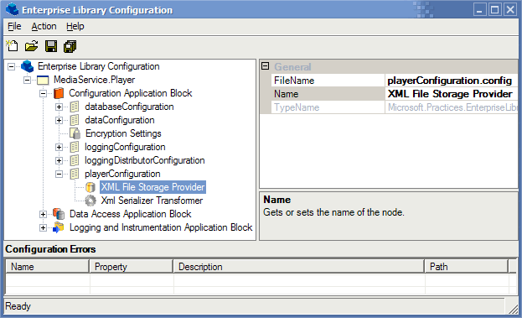Sort errors by Name column header
522x318 pixels.
(x=47, y=266)
